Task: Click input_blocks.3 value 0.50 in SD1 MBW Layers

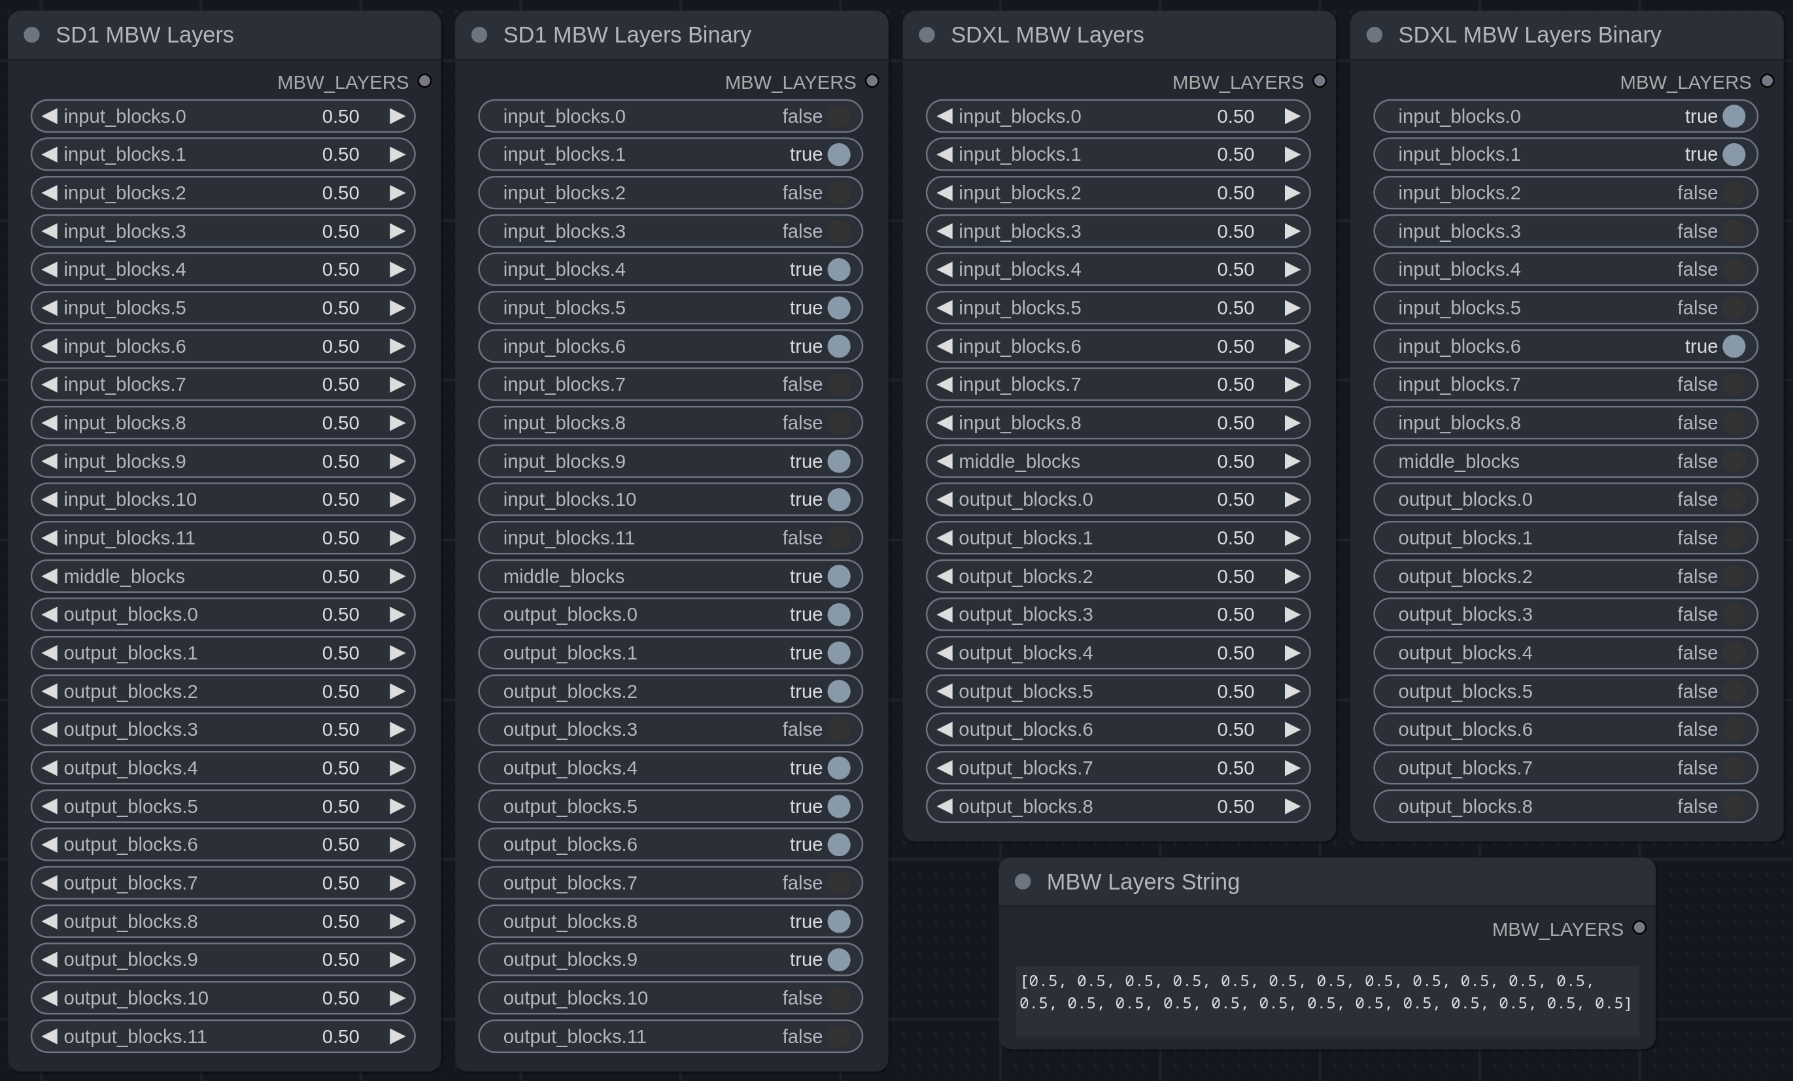Action: tap(341, 231)
